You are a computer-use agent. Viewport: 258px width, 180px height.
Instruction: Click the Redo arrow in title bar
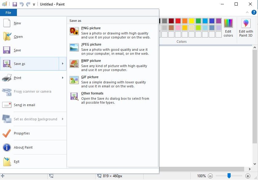[28, 4]
